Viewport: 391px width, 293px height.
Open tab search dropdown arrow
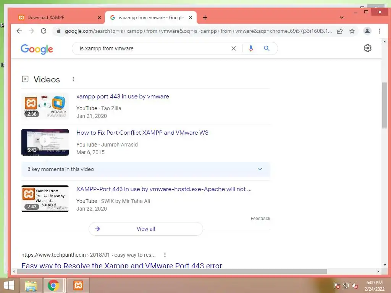pos(342,18)
